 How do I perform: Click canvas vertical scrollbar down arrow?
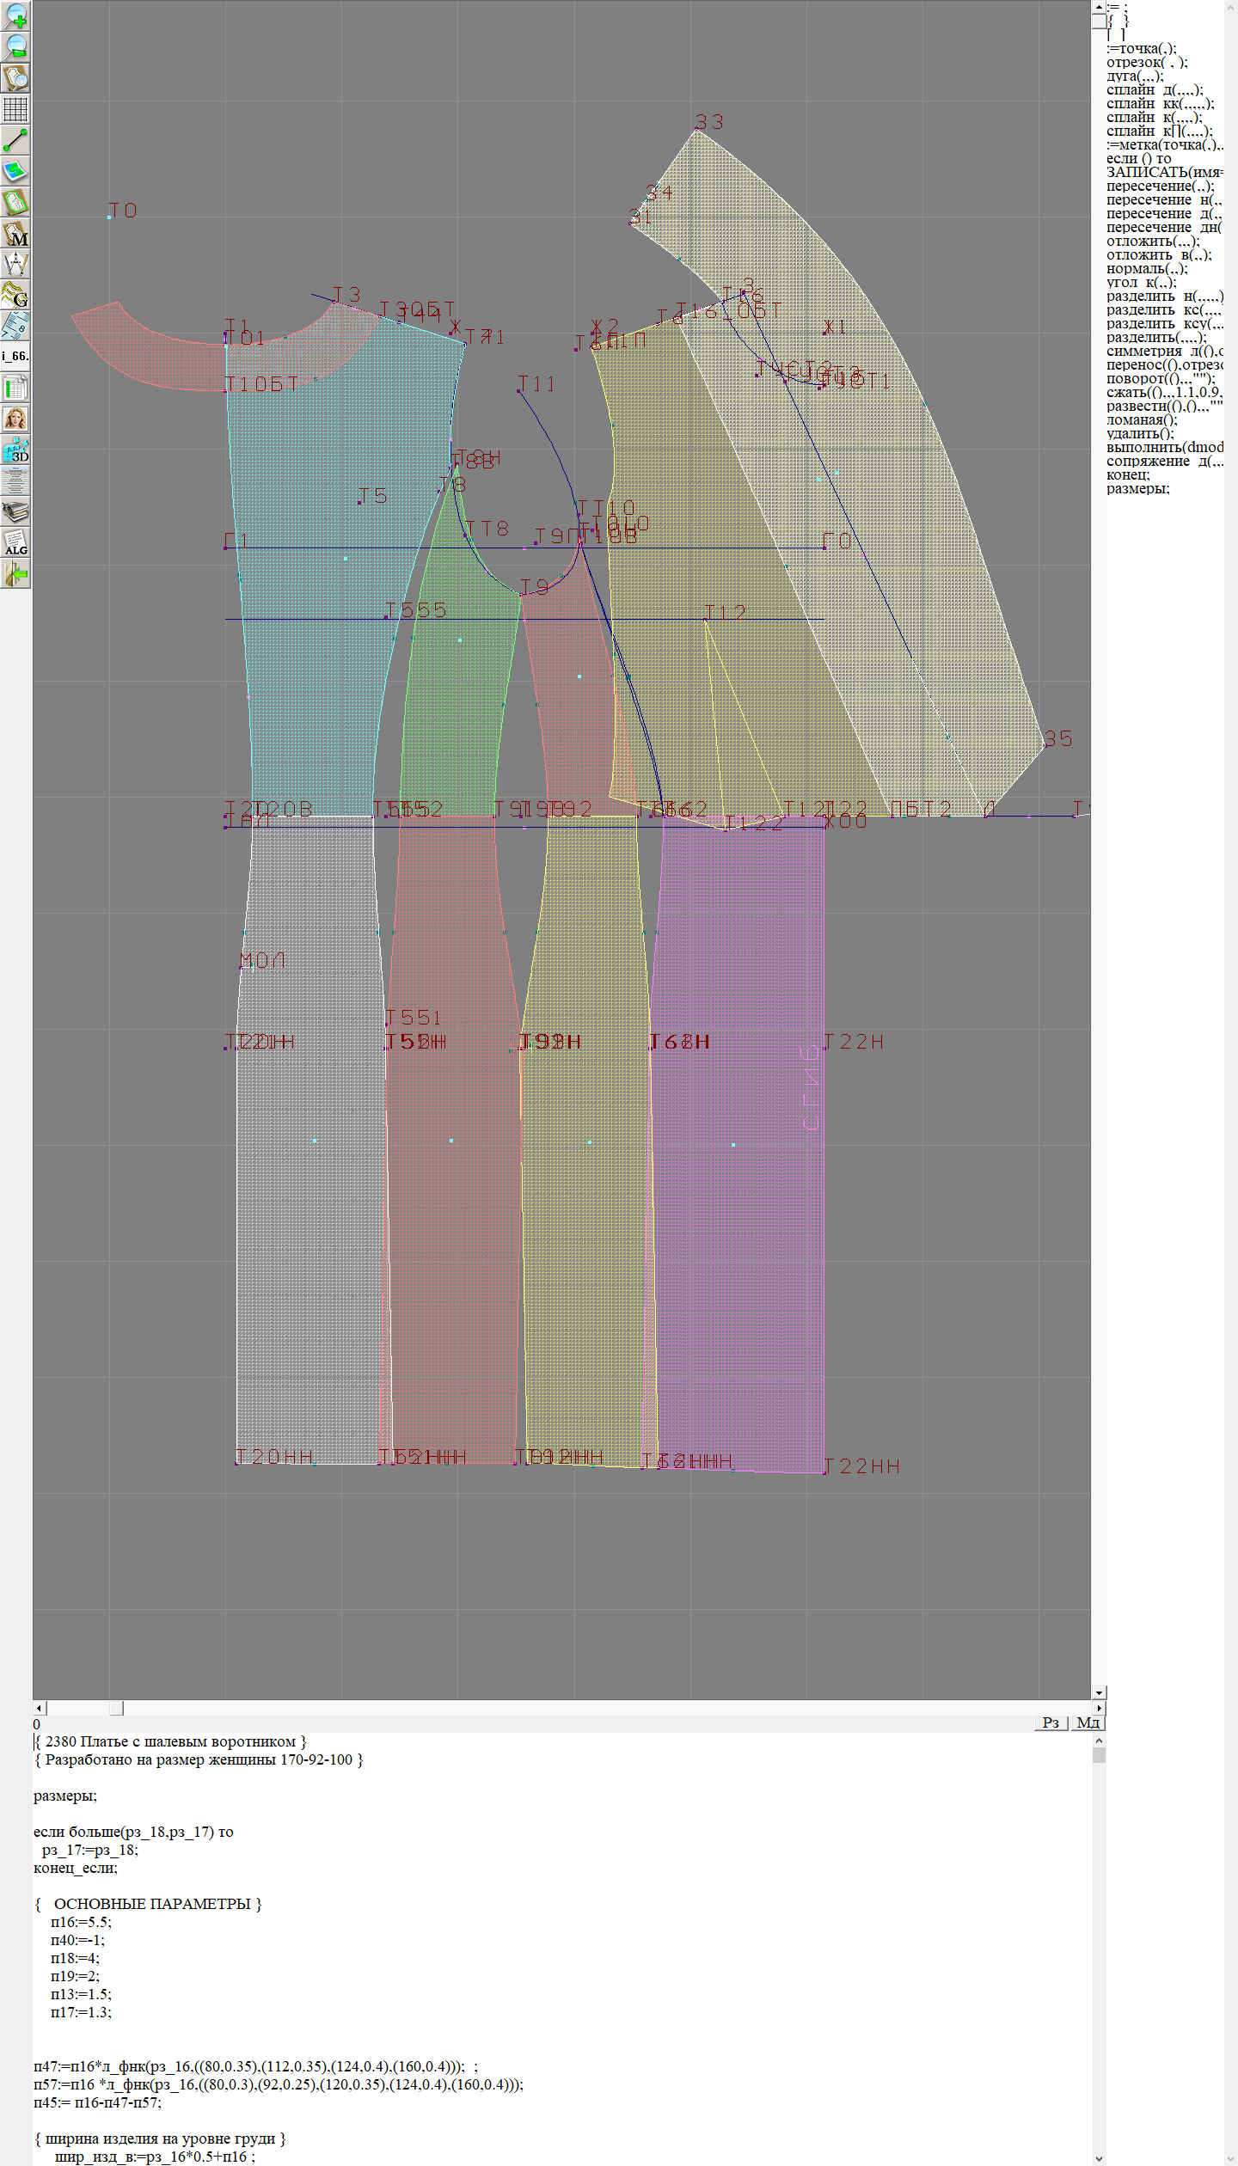pyautogui.click(x=1099, y=1692)
